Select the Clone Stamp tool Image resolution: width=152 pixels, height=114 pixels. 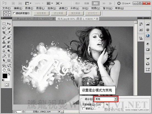[4, 42]
